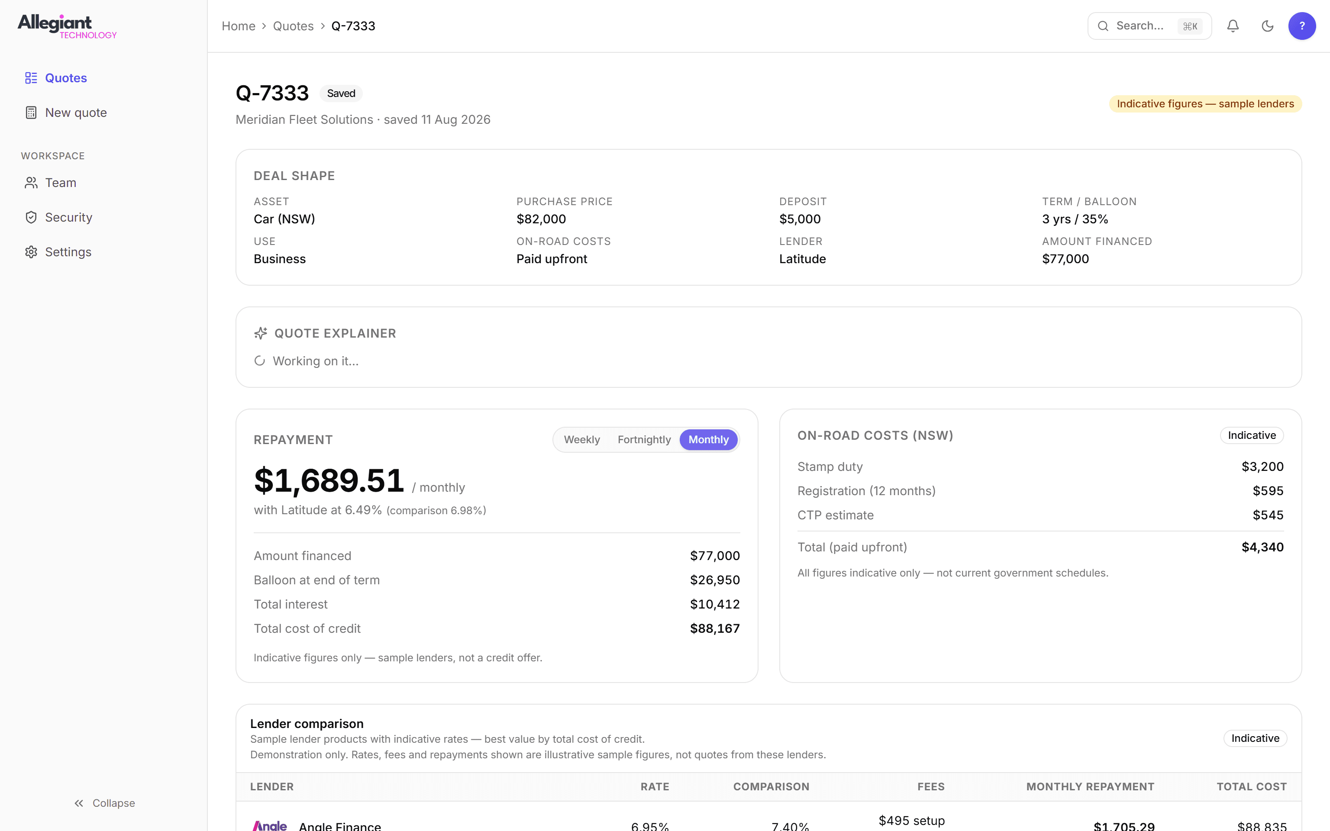Click the $1,689.51 monthly repayment figure
The width and height of the screenshot is (1330, 831).
(x=329, y=480)
